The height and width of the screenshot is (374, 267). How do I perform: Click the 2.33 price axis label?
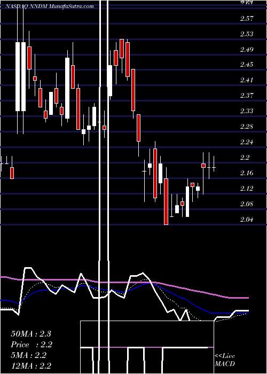(247, 111)
